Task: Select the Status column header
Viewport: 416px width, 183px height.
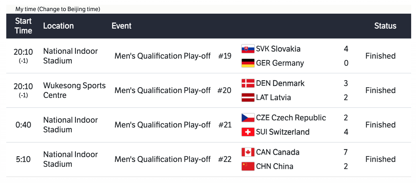Action: pyautogui.click(x=385, y=26)
